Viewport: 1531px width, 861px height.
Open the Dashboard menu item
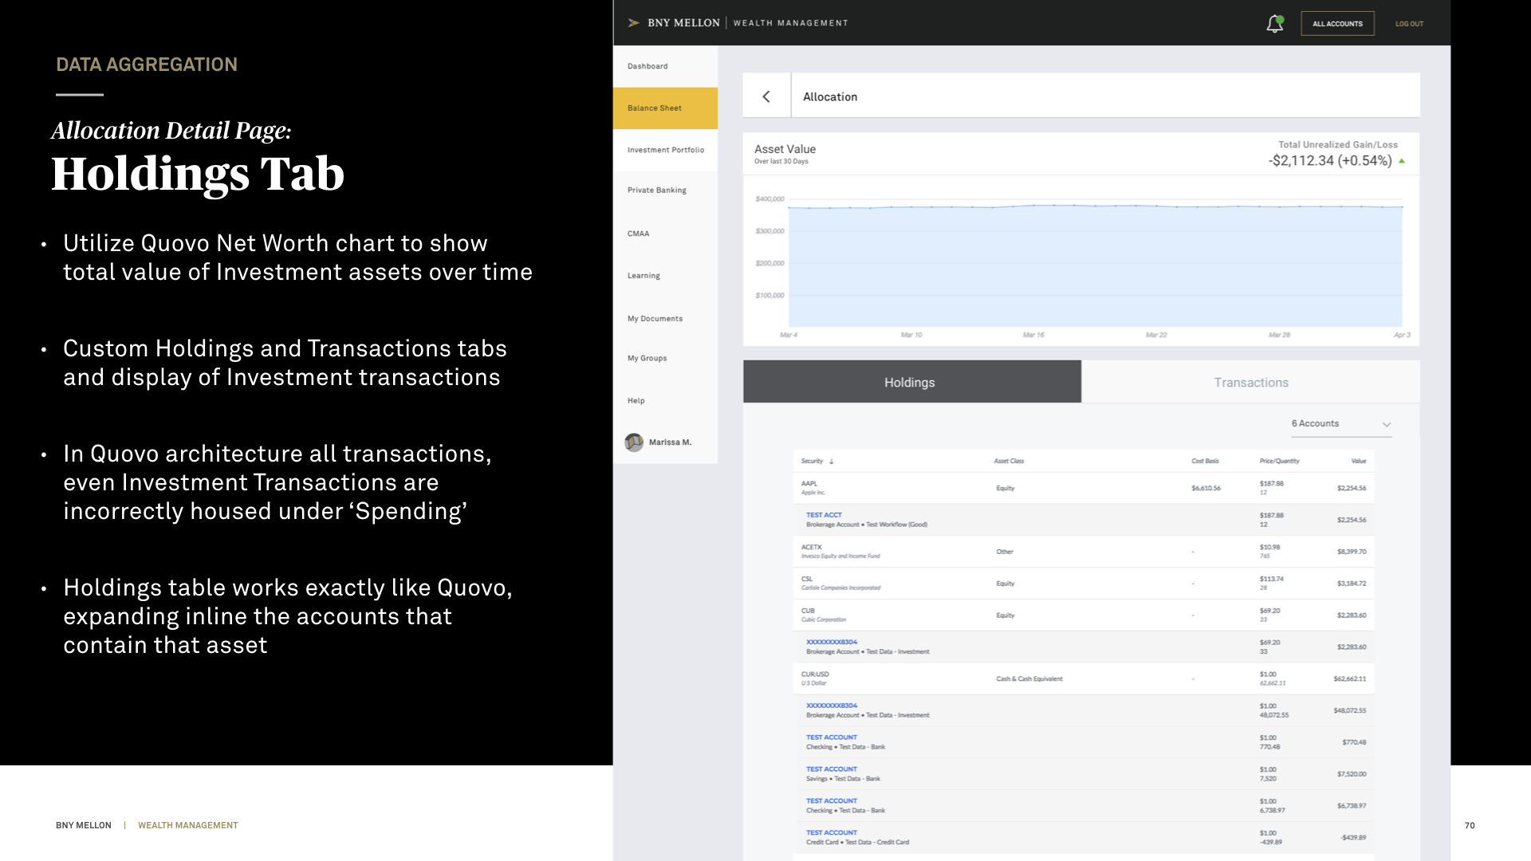pos(665,66)
